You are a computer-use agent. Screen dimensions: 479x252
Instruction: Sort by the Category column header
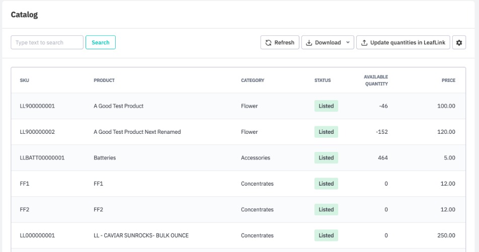[253, 80]
